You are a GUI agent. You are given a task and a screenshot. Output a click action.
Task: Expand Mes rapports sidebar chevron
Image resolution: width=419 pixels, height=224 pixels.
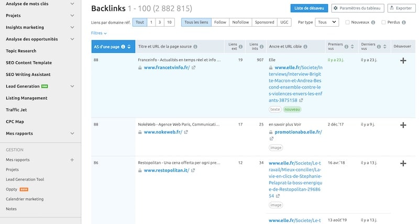click(72, 133)
